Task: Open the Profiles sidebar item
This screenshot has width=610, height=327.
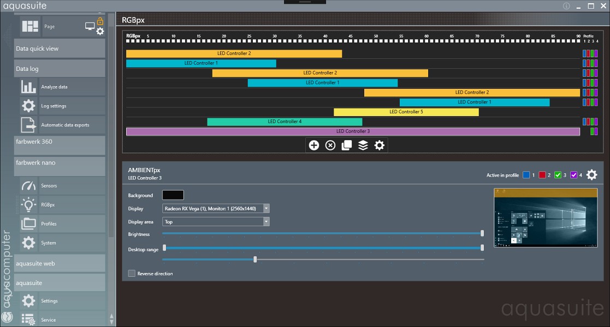Action: pyautogui.click(x=49, y=224)
